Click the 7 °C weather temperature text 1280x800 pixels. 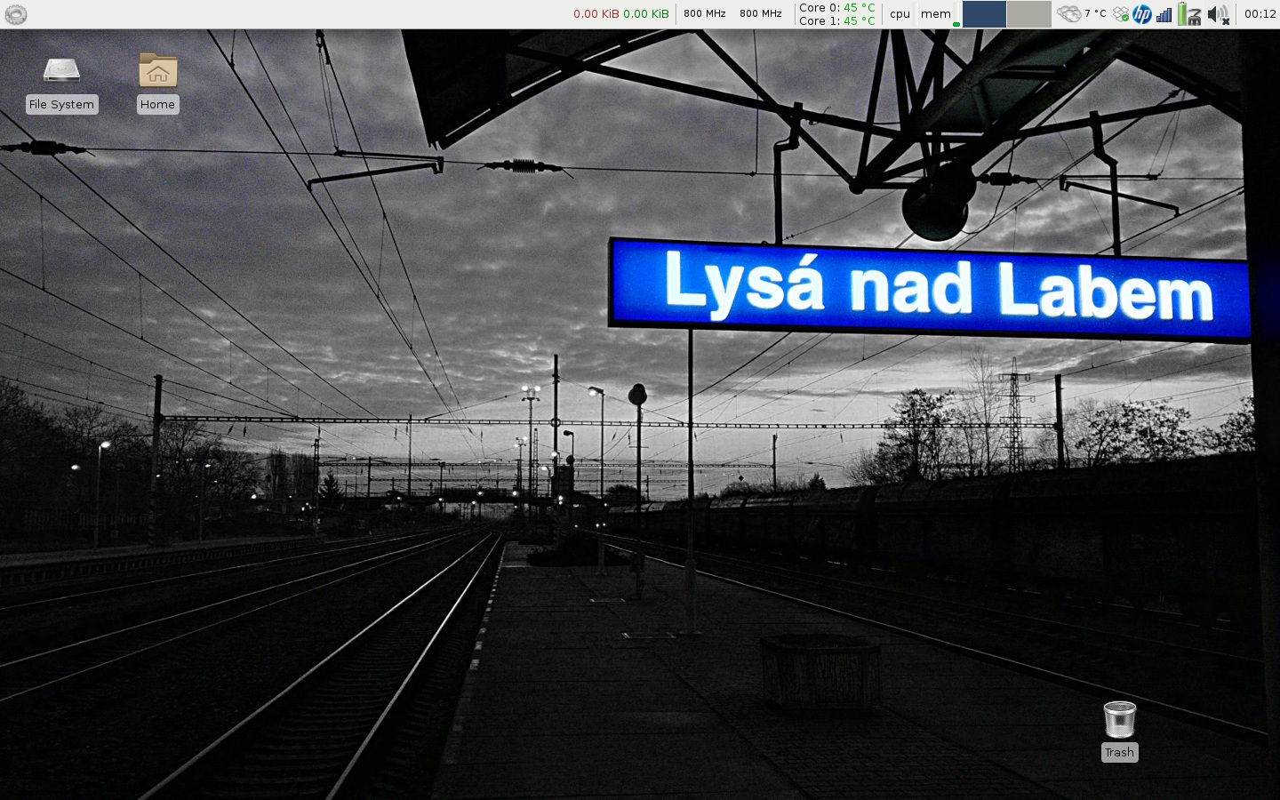pos(1095,14)
